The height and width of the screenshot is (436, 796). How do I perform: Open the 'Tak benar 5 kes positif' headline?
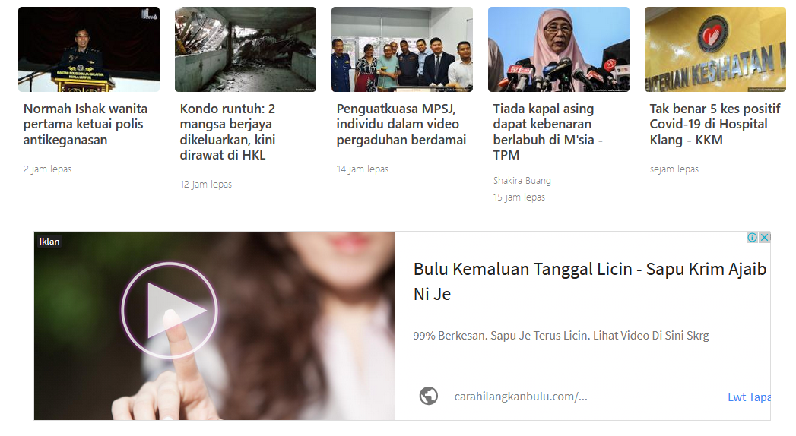tap(715, 125)
